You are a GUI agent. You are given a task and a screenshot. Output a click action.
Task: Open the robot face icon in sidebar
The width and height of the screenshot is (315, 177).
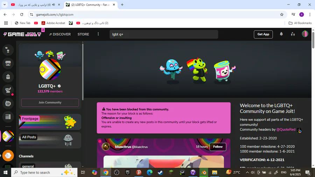pyautogui.click(x=8, y=104)
